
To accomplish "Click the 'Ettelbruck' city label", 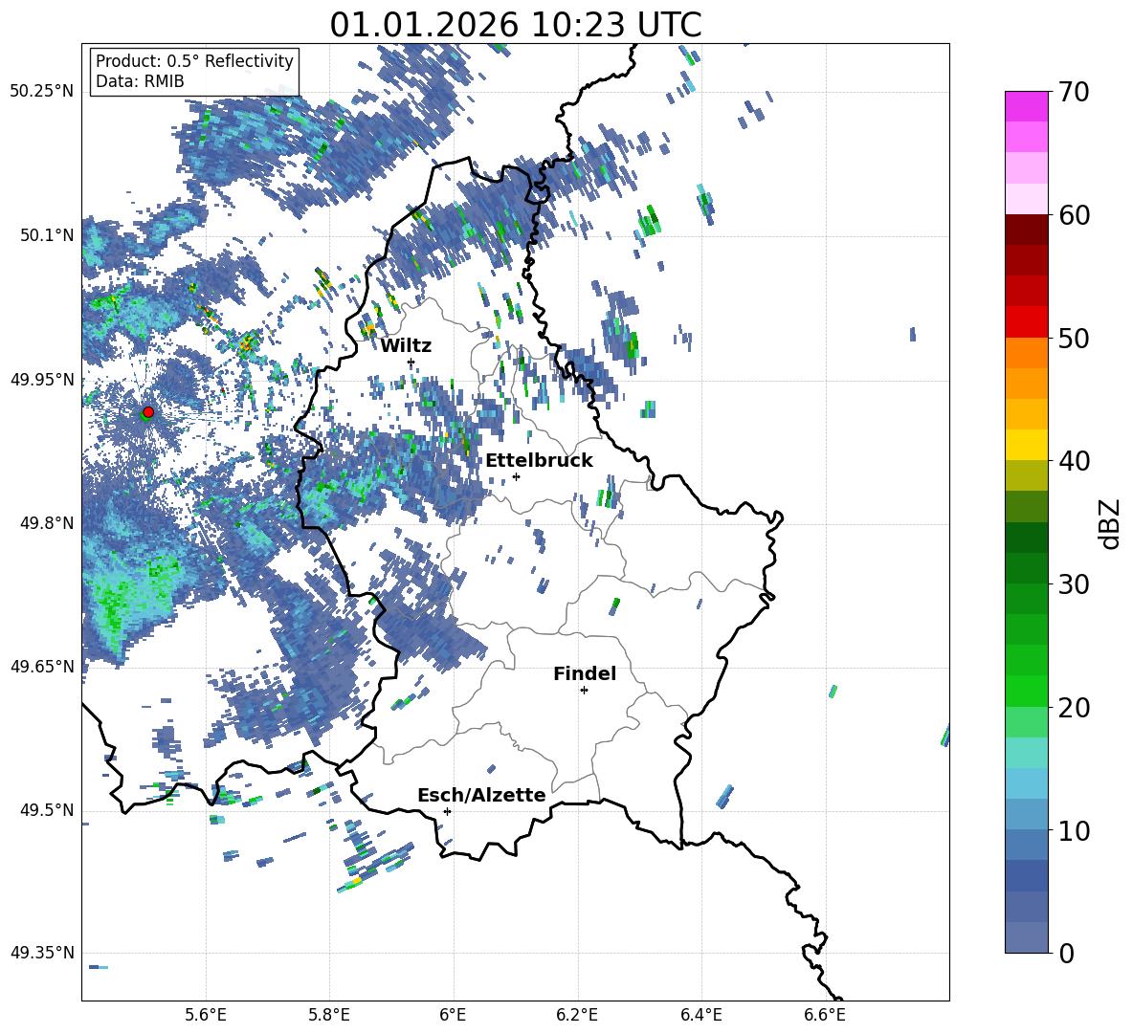I will pos(539,461).
